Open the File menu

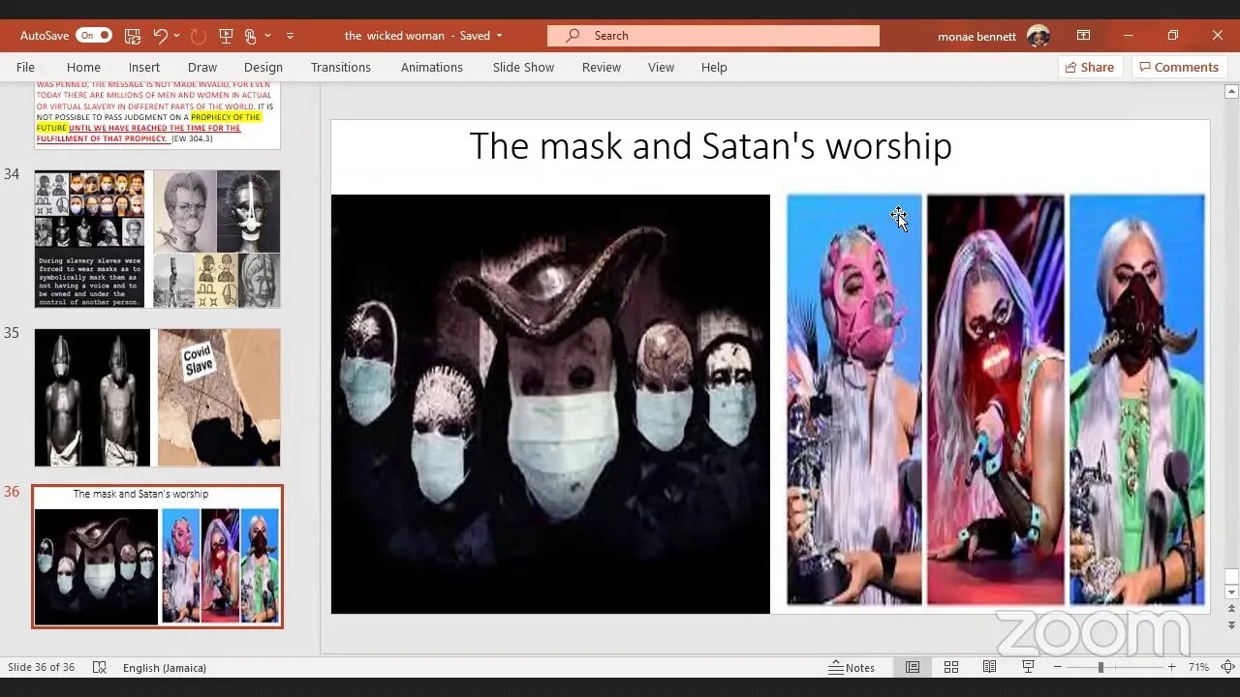click(25, 67)
